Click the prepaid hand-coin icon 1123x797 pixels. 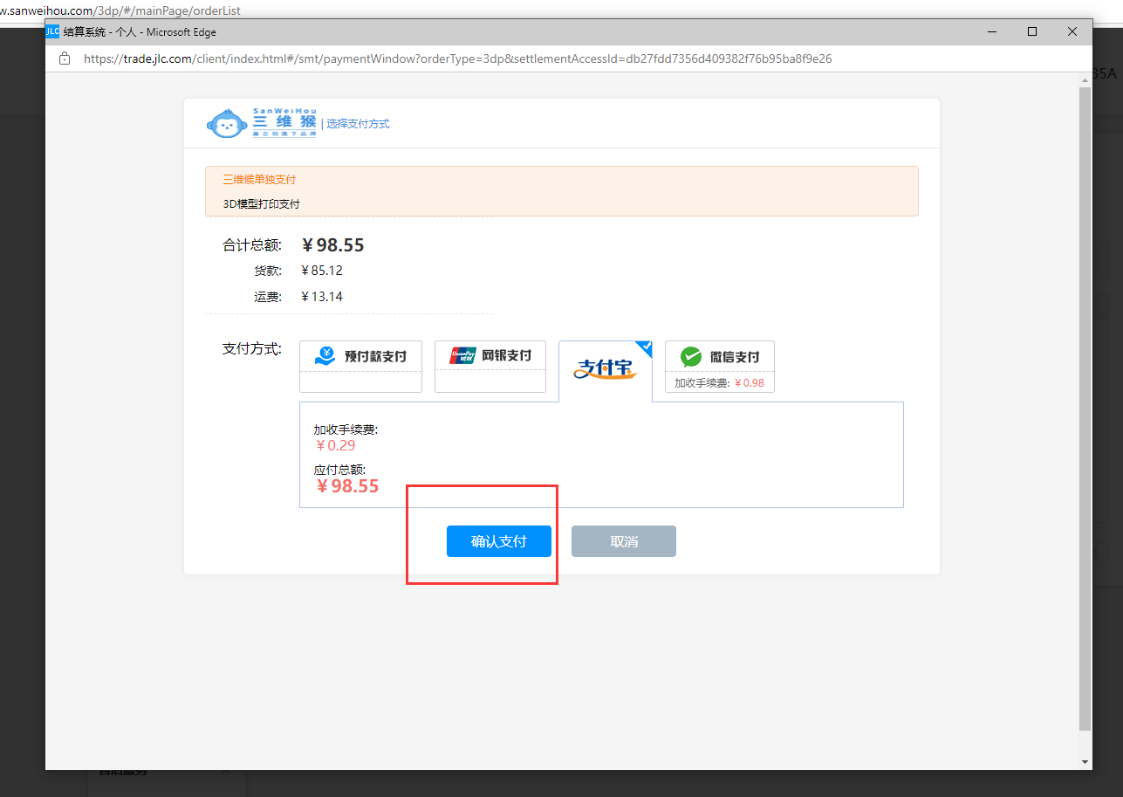(x=325, y=356)
